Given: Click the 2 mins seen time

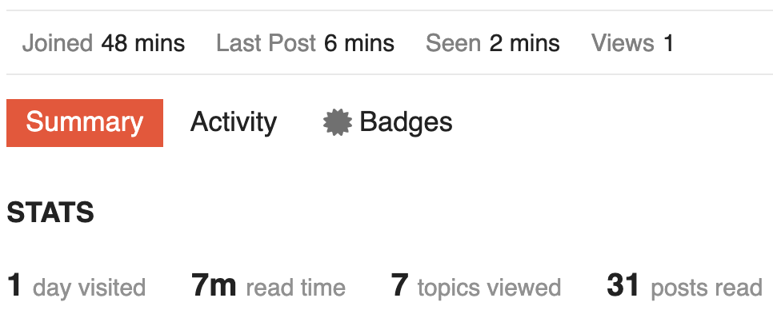Looking at the screenshot, I should tap(525, 43).
